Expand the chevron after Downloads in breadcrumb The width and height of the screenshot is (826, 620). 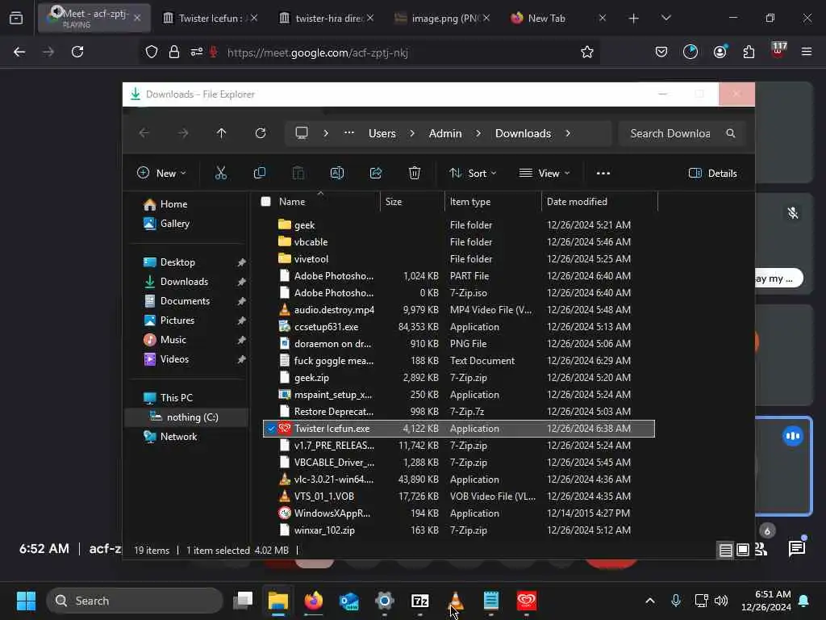coord(568,133)
